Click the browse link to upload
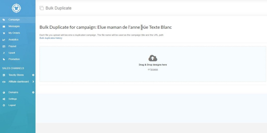 coord(154,69)
